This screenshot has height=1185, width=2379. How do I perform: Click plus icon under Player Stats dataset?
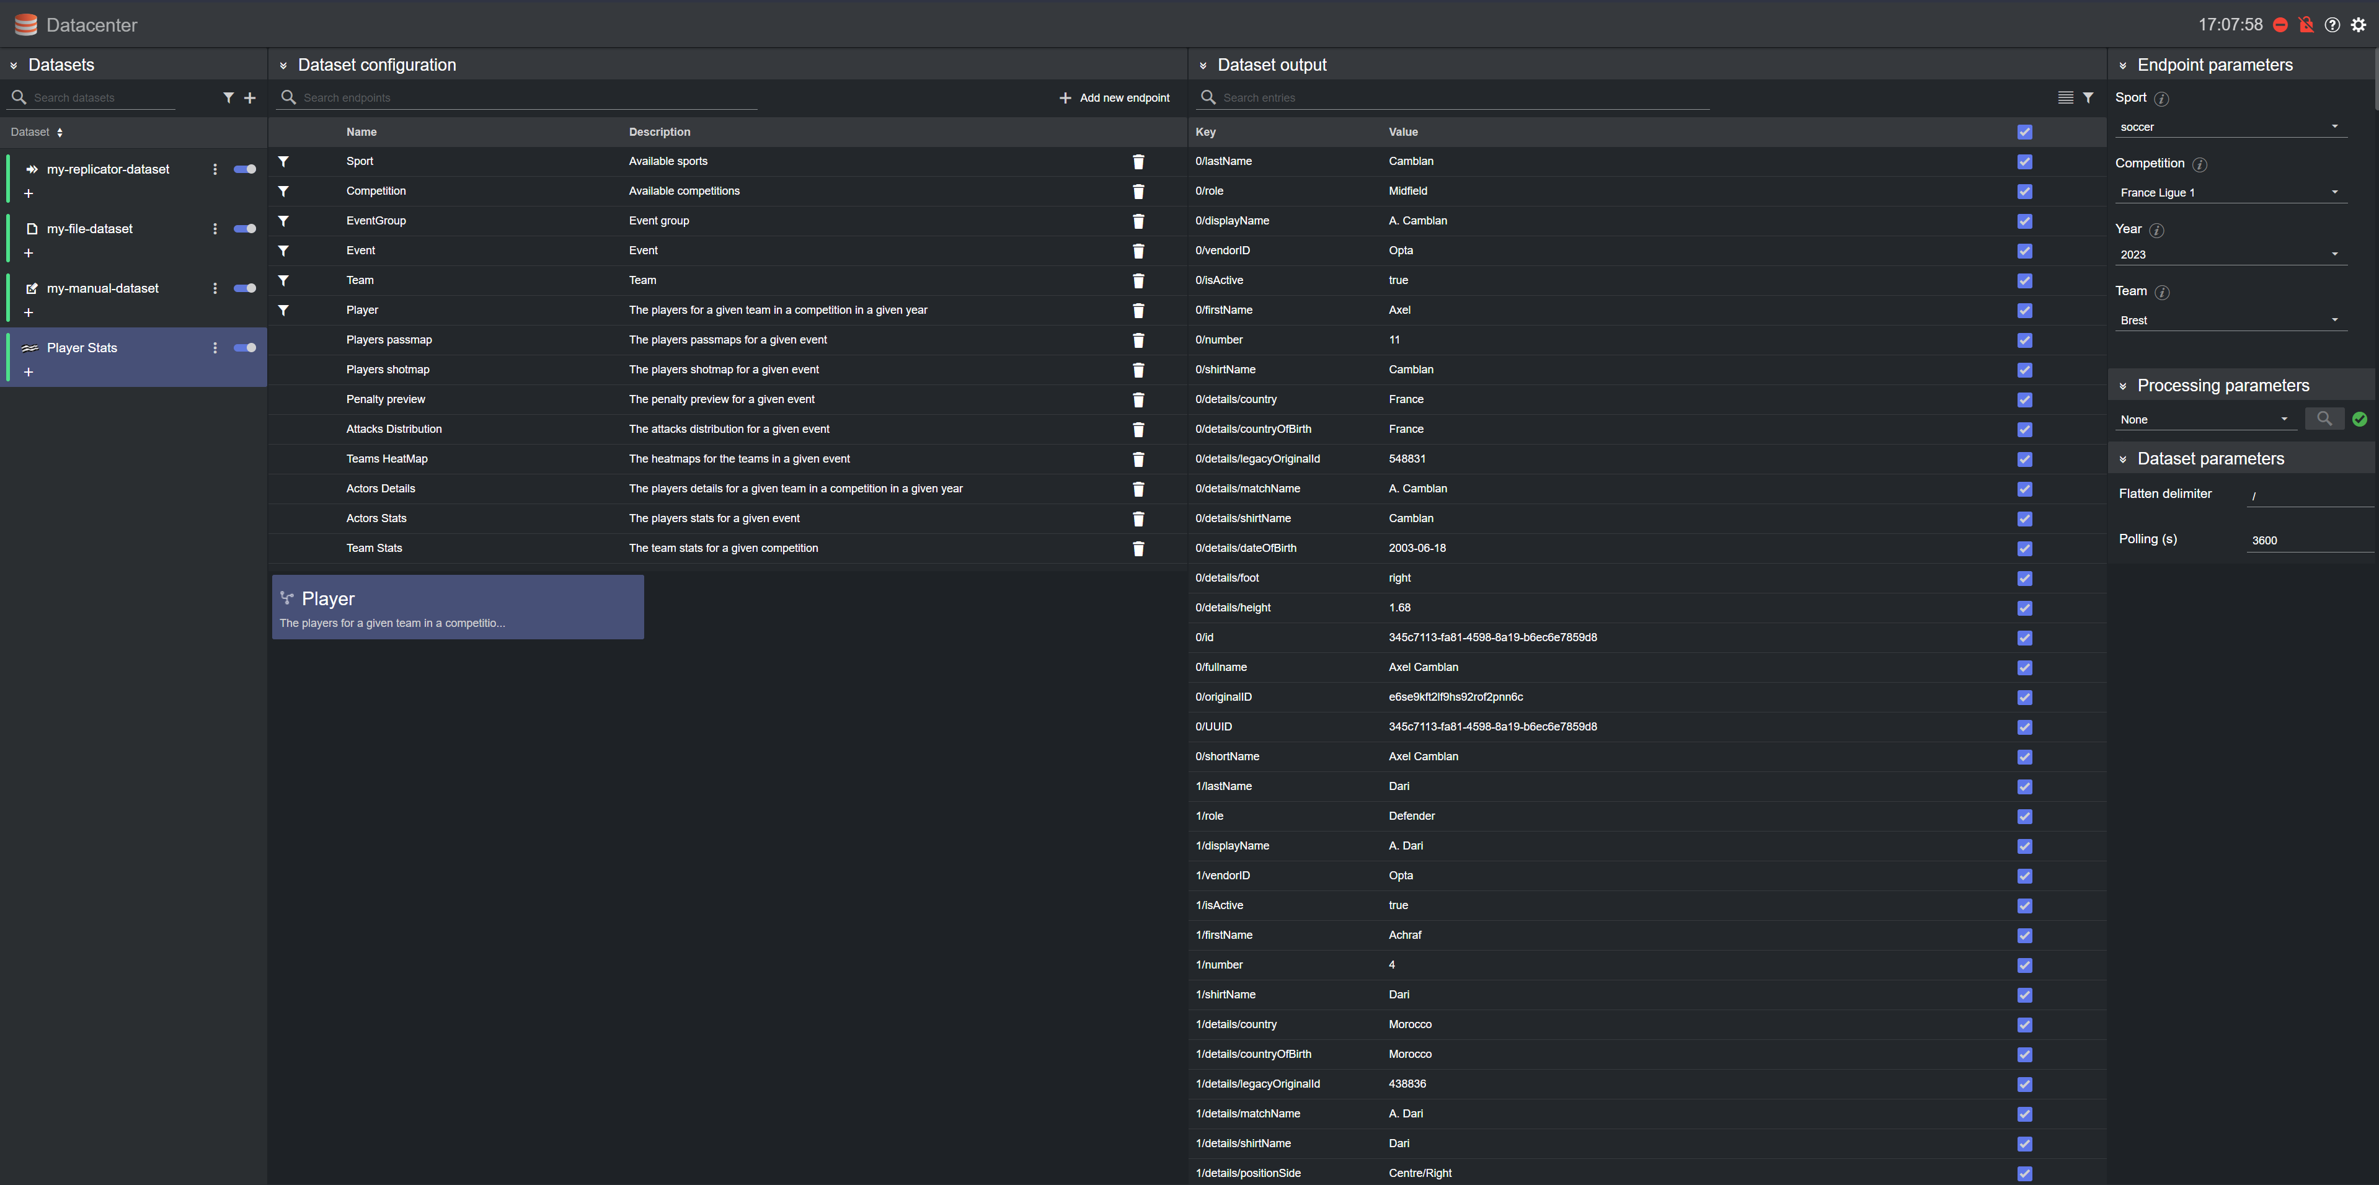click(29, 372)
